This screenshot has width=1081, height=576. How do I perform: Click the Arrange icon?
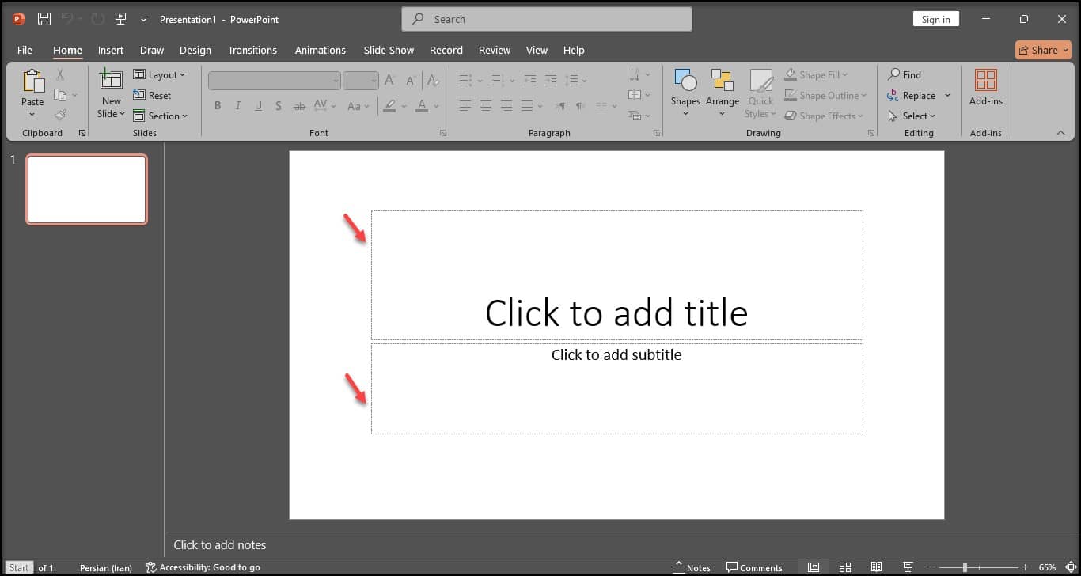point(722,81)
